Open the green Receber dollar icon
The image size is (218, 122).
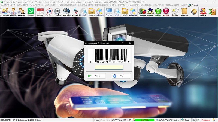pyautogui.click(x=158, y=12)
